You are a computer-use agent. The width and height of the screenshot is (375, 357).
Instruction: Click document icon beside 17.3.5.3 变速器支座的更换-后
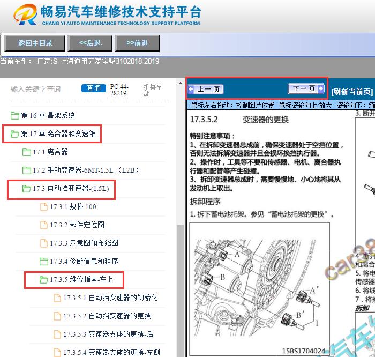click(x=57, y=334)
